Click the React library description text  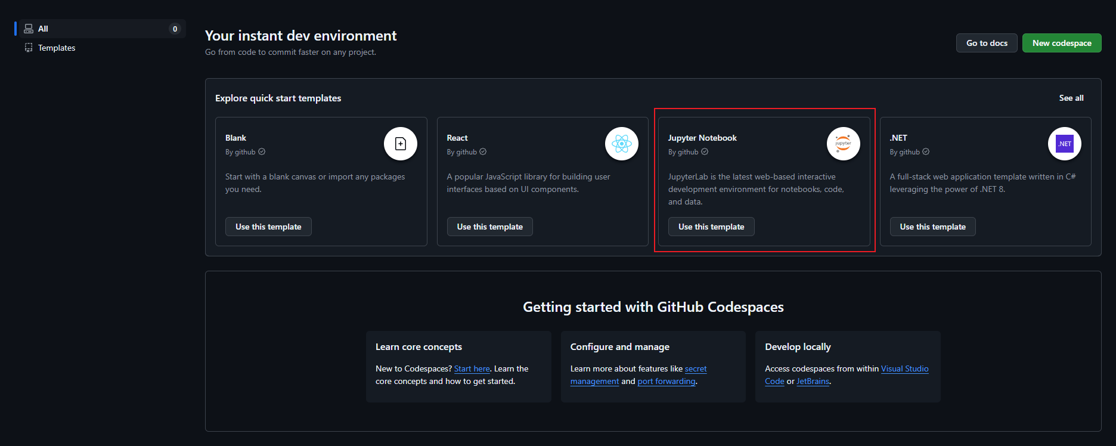point(529,183)
